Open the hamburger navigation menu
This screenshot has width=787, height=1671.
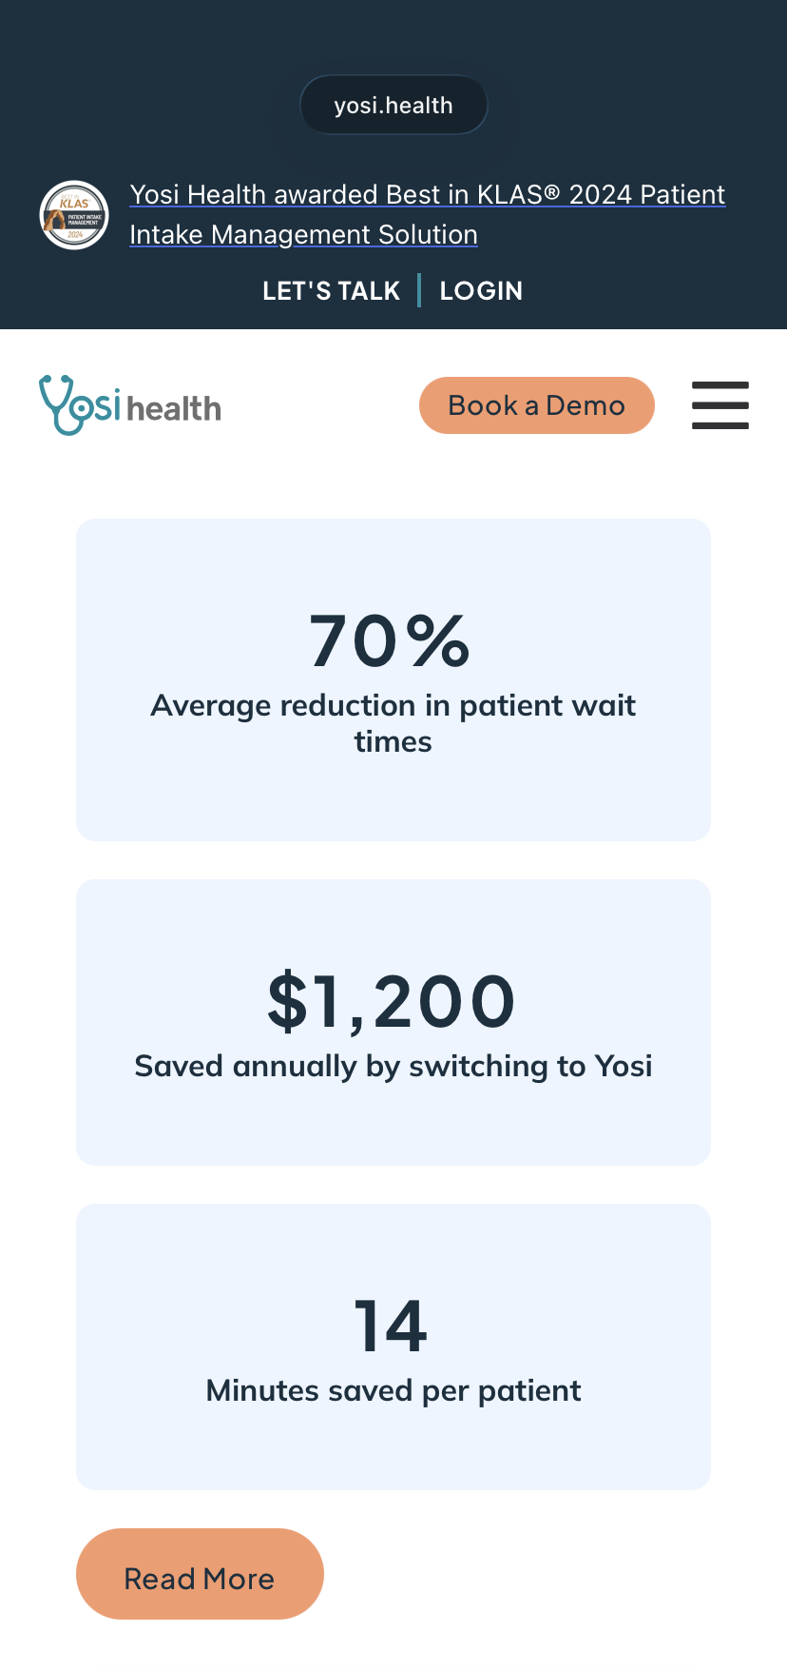[720, 405]
